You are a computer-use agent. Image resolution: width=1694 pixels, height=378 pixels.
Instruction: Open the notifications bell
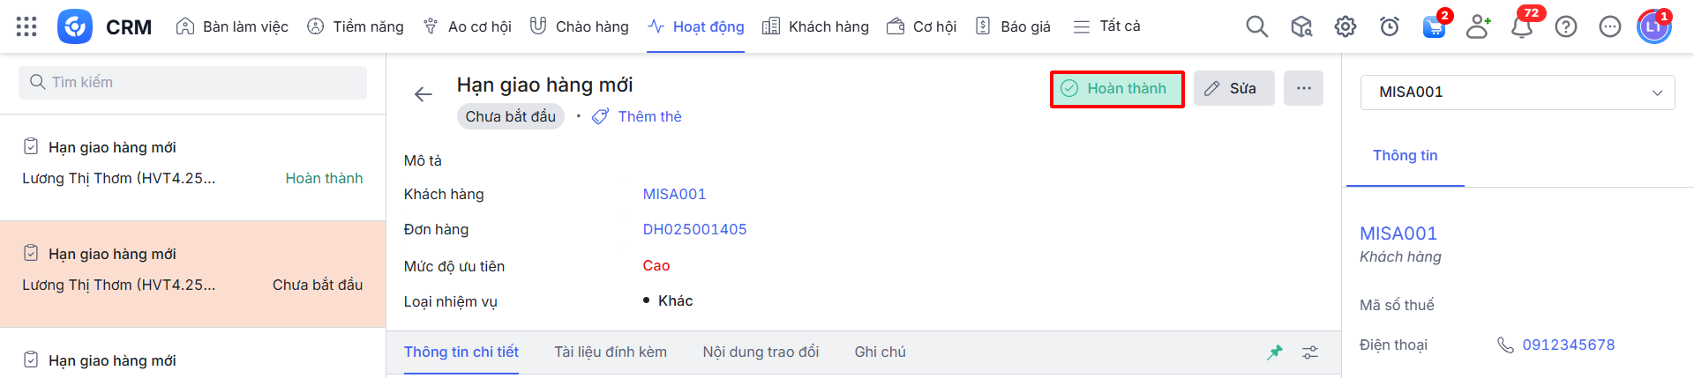point(1522,26)
